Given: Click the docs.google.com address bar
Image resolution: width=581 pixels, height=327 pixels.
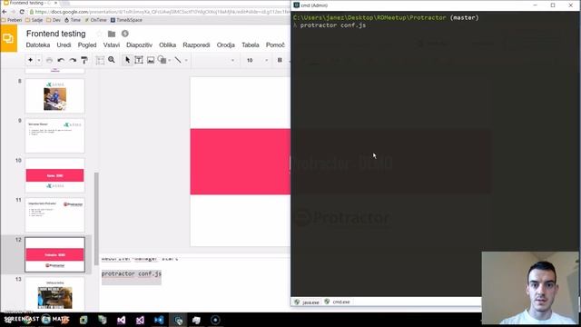Looking at the screenshot, I should [160, 12].
